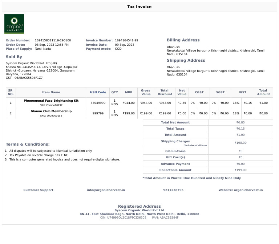Click the Terms & Conditions heading
The height and width of the screenshot is (244, 279).
(x=28, y=144)
